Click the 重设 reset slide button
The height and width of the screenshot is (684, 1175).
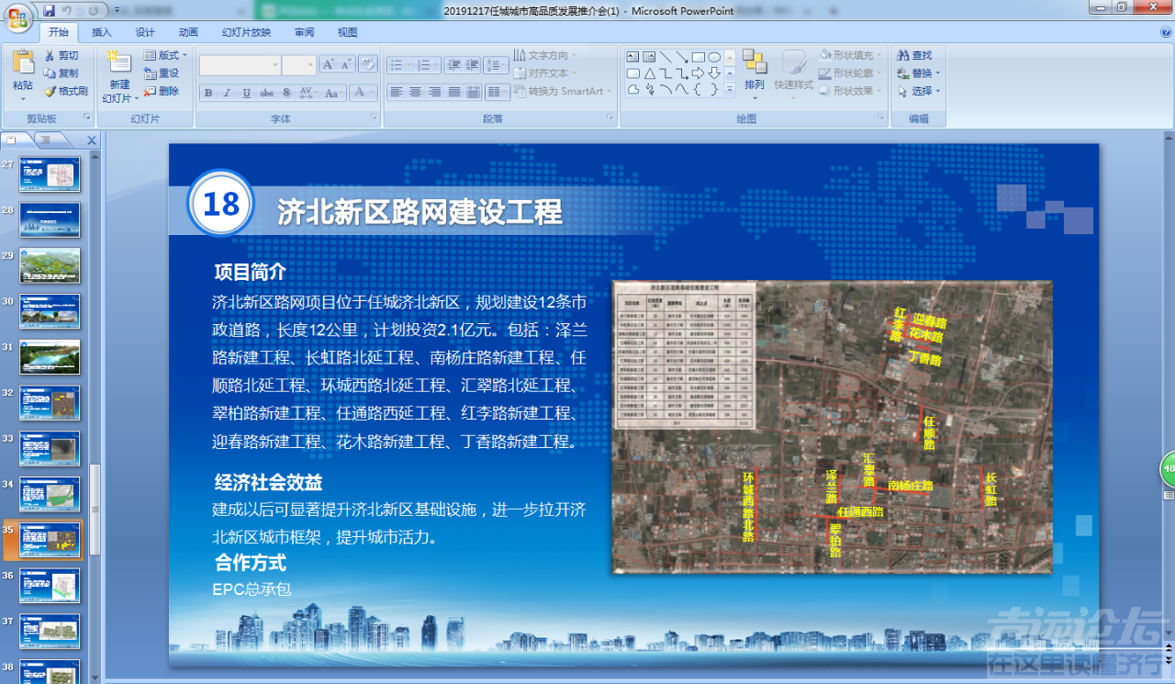(162, 73)
